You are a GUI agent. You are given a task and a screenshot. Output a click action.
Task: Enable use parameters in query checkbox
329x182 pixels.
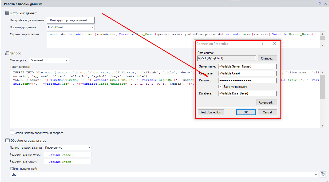(12, 133)
